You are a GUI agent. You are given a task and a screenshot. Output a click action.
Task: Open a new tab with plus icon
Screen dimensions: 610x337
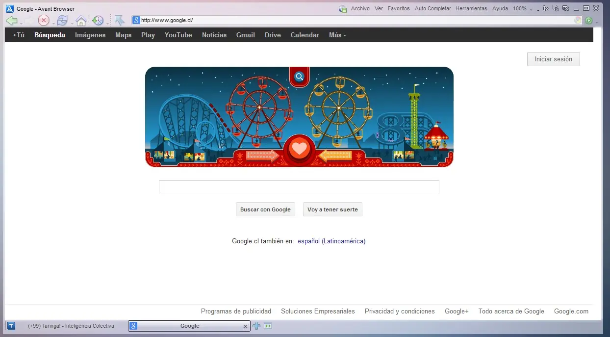coord(256,326)
